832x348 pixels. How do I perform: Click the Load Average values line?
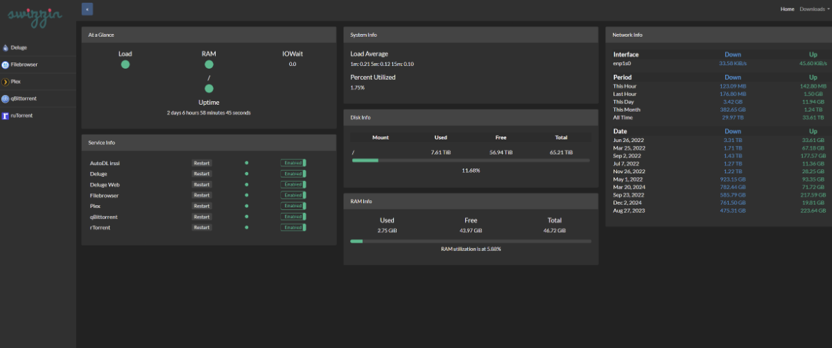pyautogui.click(x=382, y=64)
